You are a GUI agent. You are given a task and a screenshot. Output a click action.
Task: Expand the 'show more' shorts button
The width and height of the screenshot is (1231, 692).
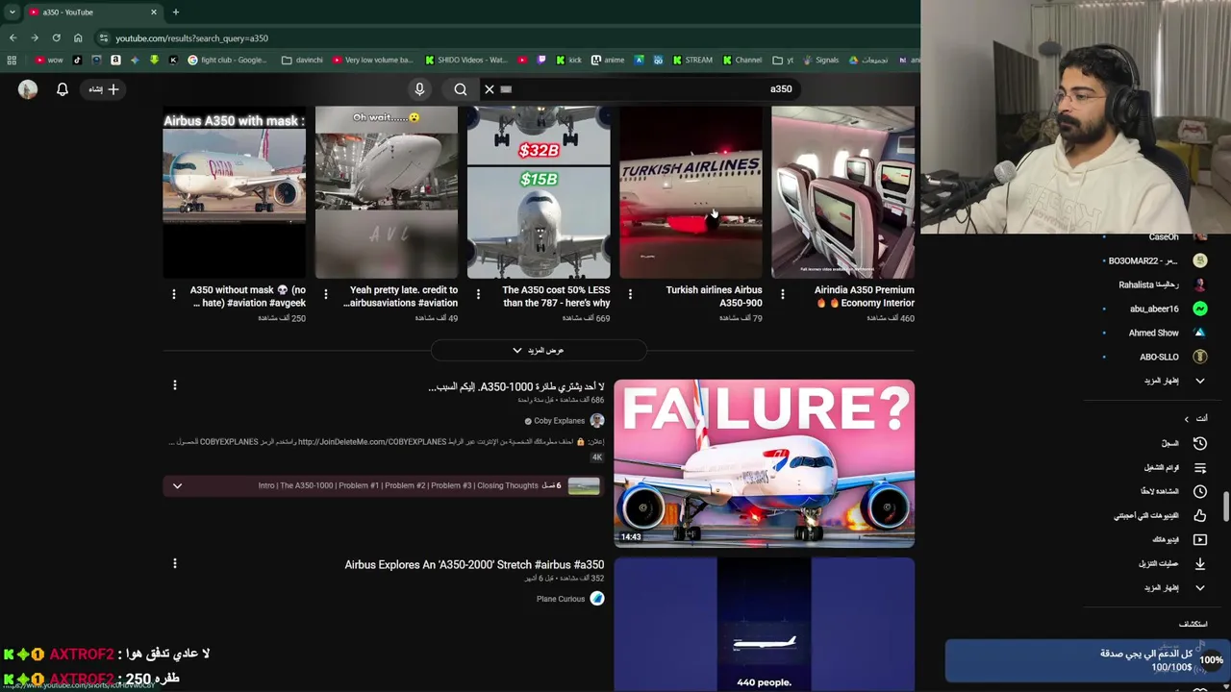pos(539,351)
